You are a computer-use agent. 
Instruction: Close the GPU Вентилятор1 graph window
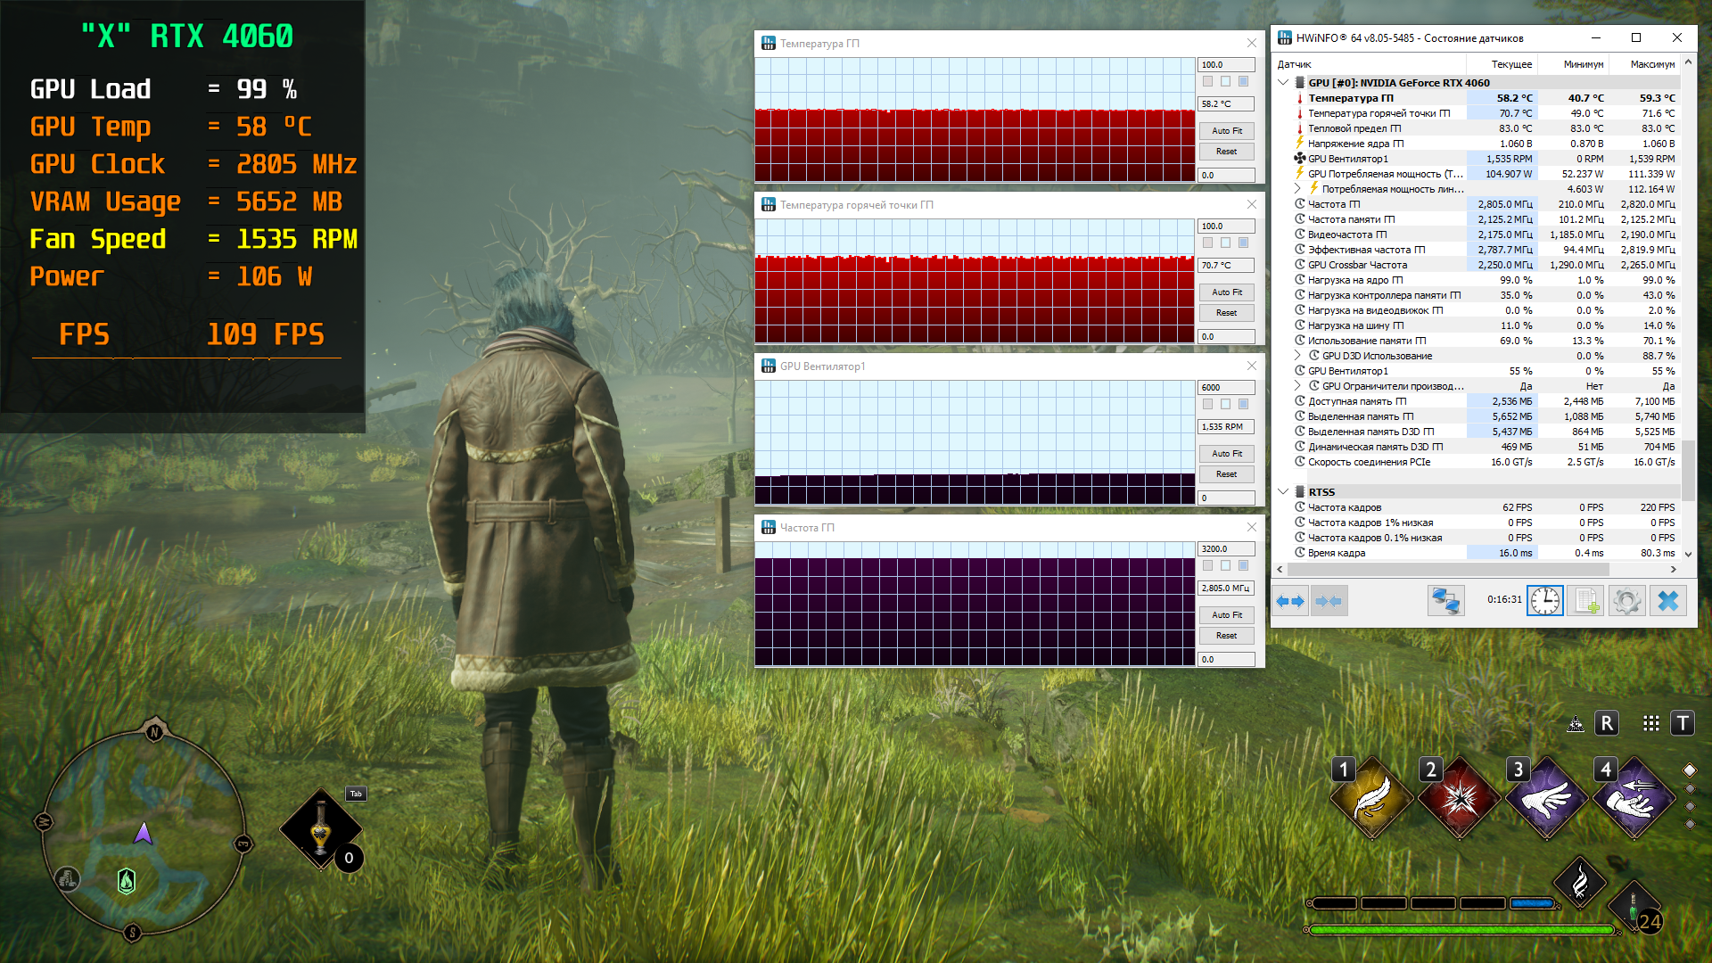[1251, 366]
